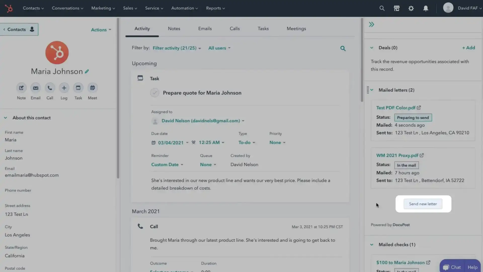The height and width of the screenshot is (272, 483).
Task: Collapse the right sidebar with double arrows
Action: (x=372, y=24)
